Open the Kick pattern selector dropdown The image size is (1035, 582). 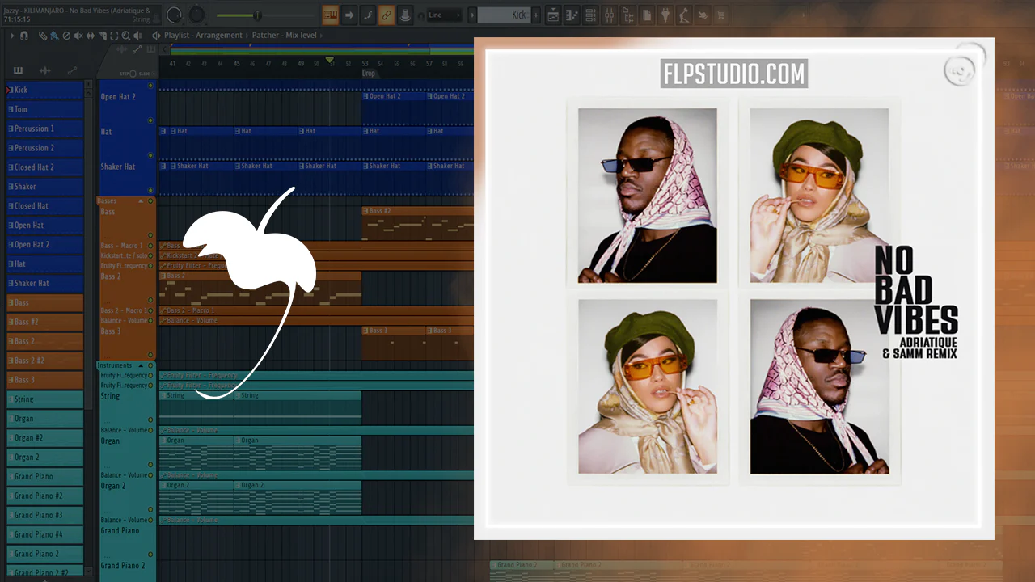tap(503, 15)
